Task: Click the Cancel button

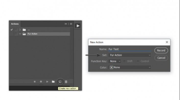Action: (161, 58)
